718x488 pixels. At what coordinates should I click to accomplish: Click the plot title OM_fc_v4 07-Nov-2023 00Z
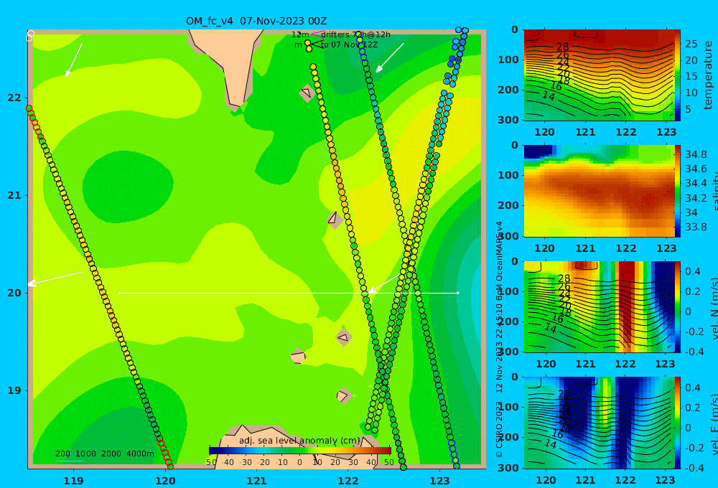point(256,21)
